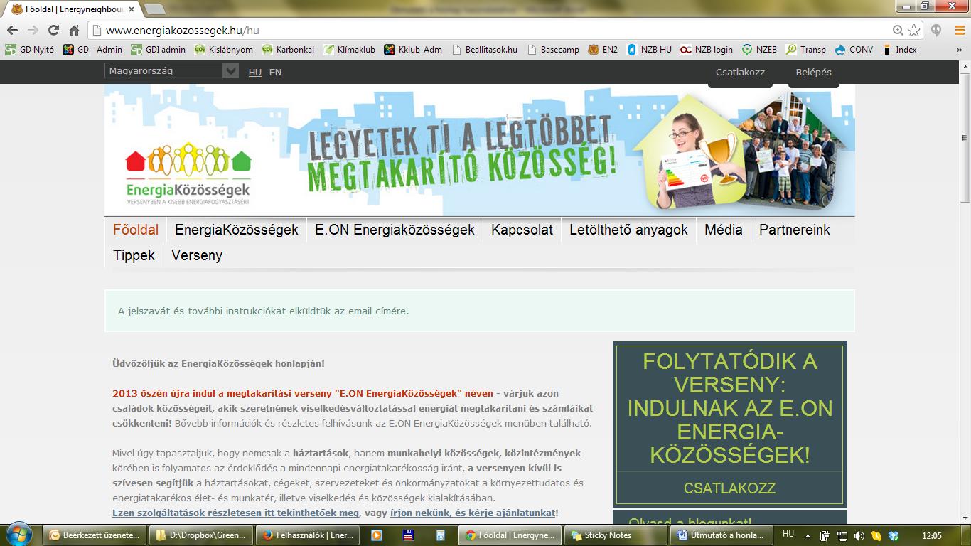This screenshot has width=971, height=546.
Task: Click the 'Folytatódik a verseny' sidebar heading
Action: (729, 408)
